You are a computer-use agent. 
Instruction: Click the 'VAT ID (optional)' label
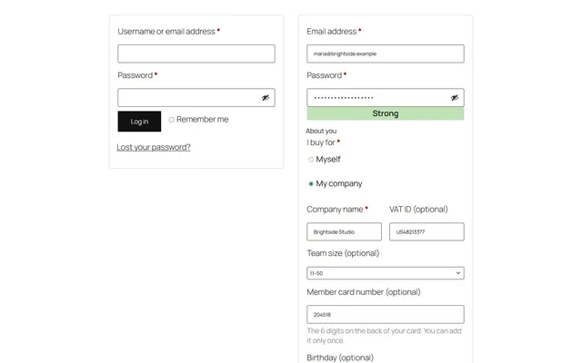pyautogui.click(x=418, y=210)
